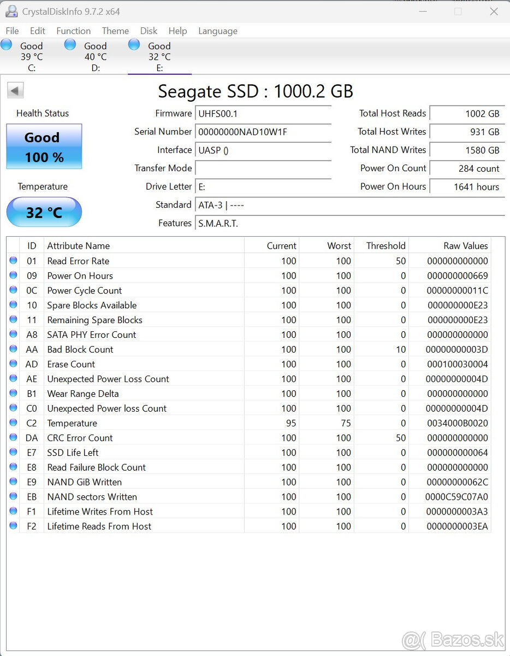Click the empty Transfer Mode field
Screen dimensions: 510x656
[263, 168]
